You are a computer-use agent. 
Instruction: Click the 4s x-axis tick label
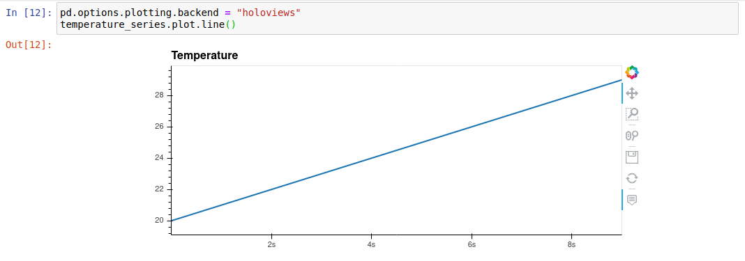tap(372, 245)
